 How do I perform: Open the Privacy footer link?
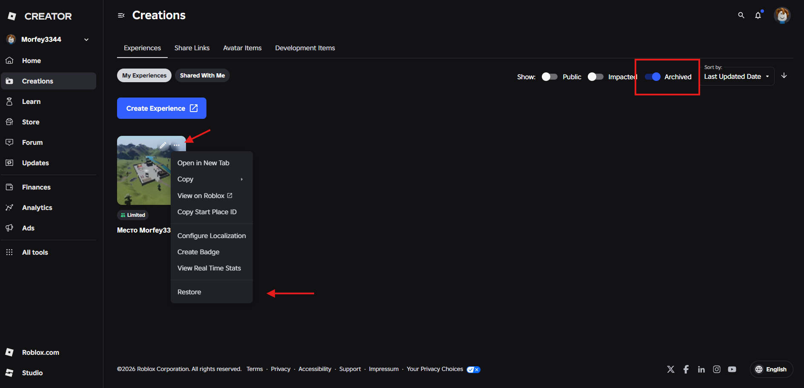(x=280, y=369)
